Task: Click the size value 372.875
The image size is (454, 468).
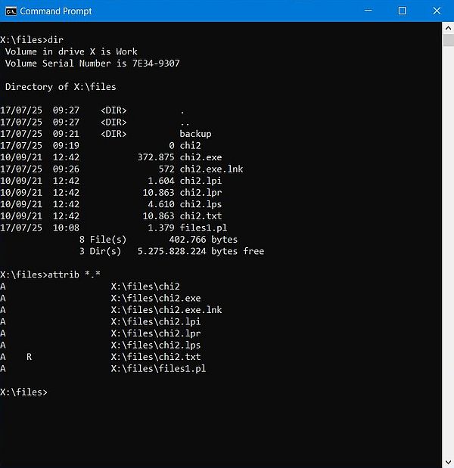Action: pyautogui.click(x=156, y=157)
